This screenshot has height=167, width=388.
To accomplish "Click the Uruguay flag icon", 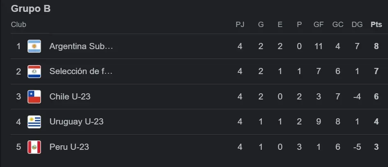I will tap(34, 122).
